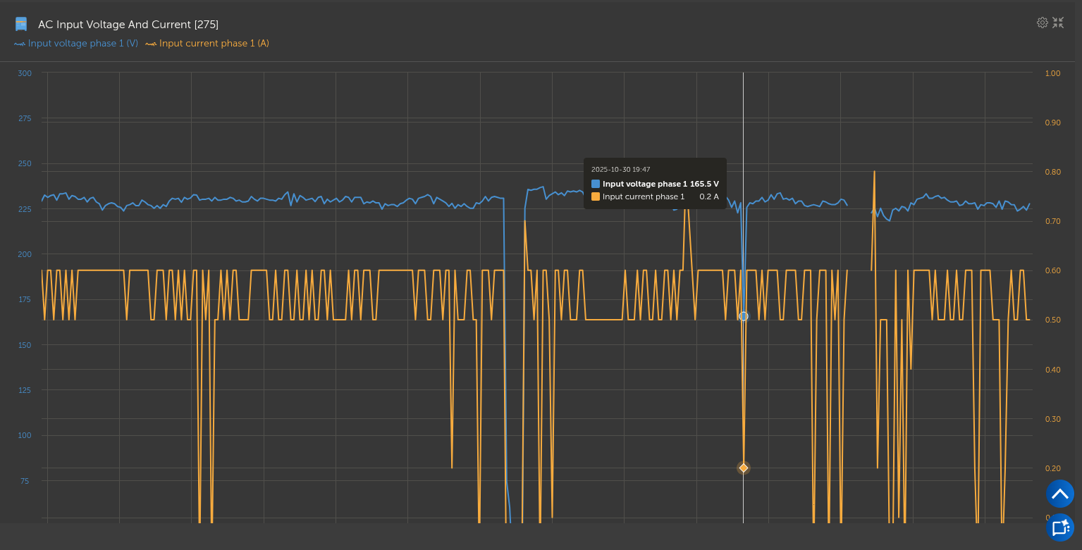Click the tooltip timestamp 2025-10-30 19:47
Screen dimensions: 1082x550
point(620,170)
